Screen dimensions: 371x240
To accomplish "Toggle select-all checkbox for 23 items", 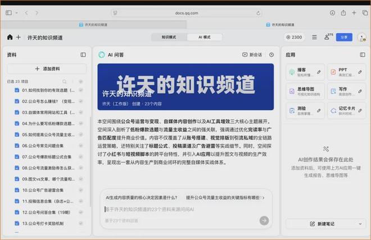I will tap(81, 81).
